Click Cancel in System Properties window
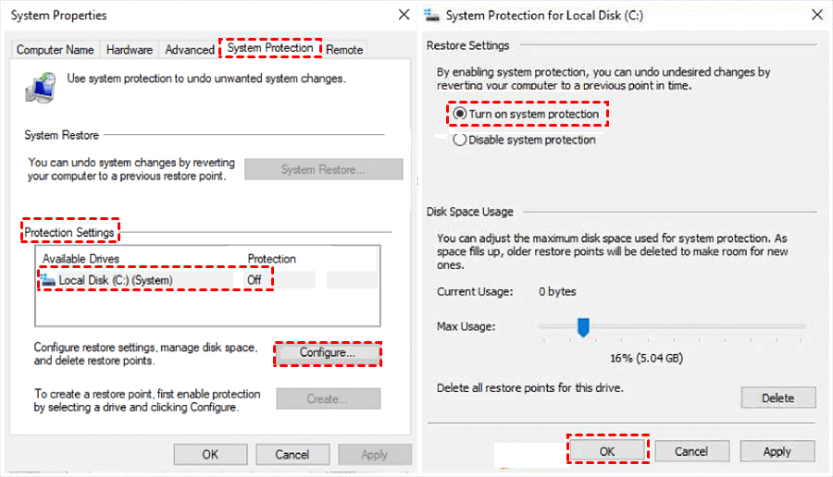This screenshot has width=833, height=477. pyautogui.click(x=292, y=454)
